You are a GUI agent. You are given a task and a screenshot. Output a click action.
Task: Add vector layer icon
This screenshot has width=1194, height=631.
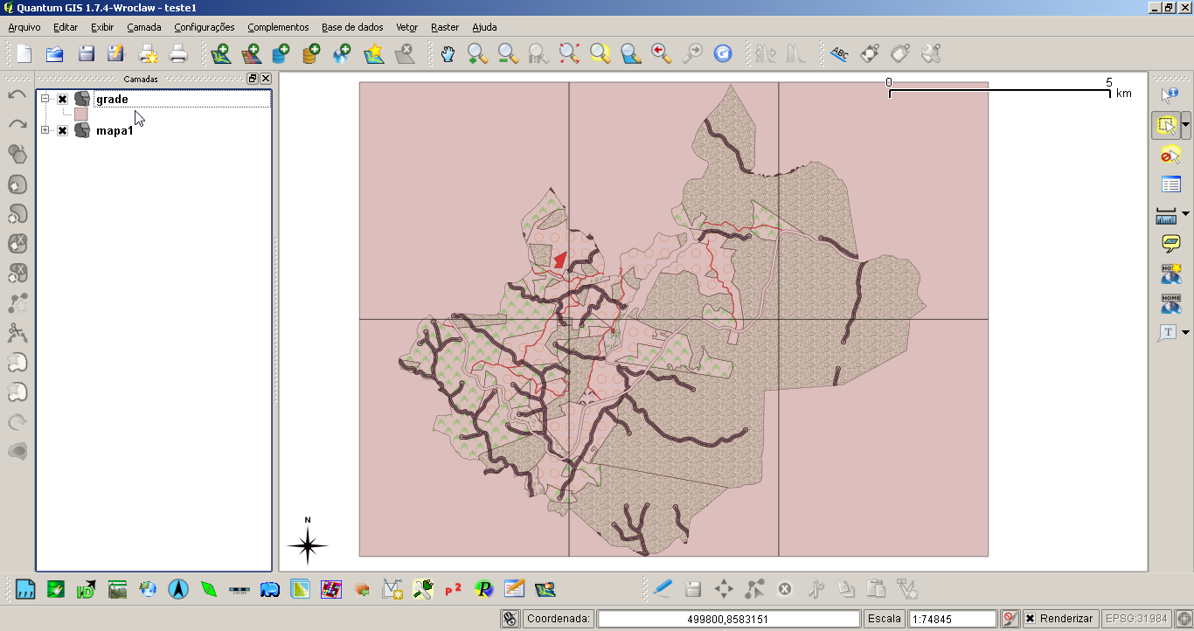point(220,54)
